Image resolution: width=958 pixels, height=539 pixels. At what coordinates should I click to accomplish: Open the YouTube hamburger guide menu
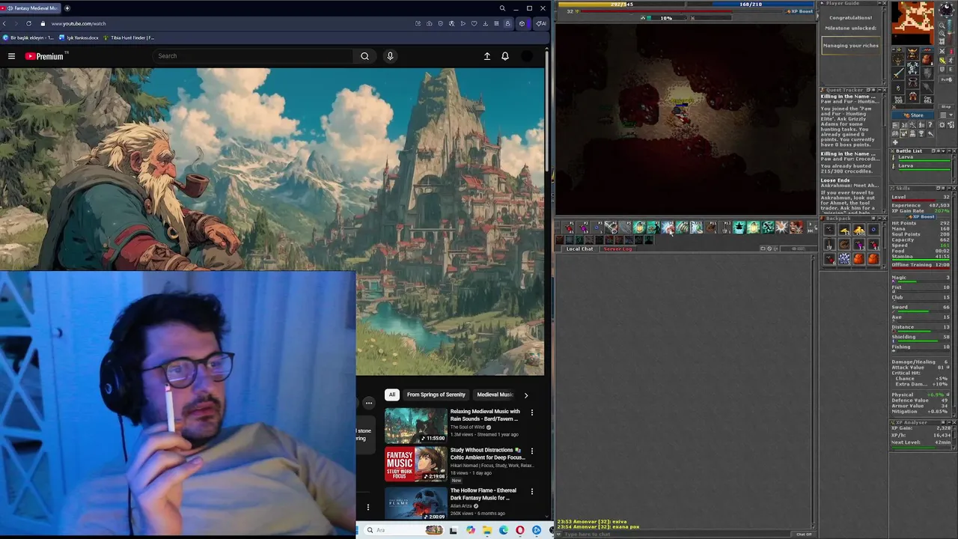coord(11,56)
